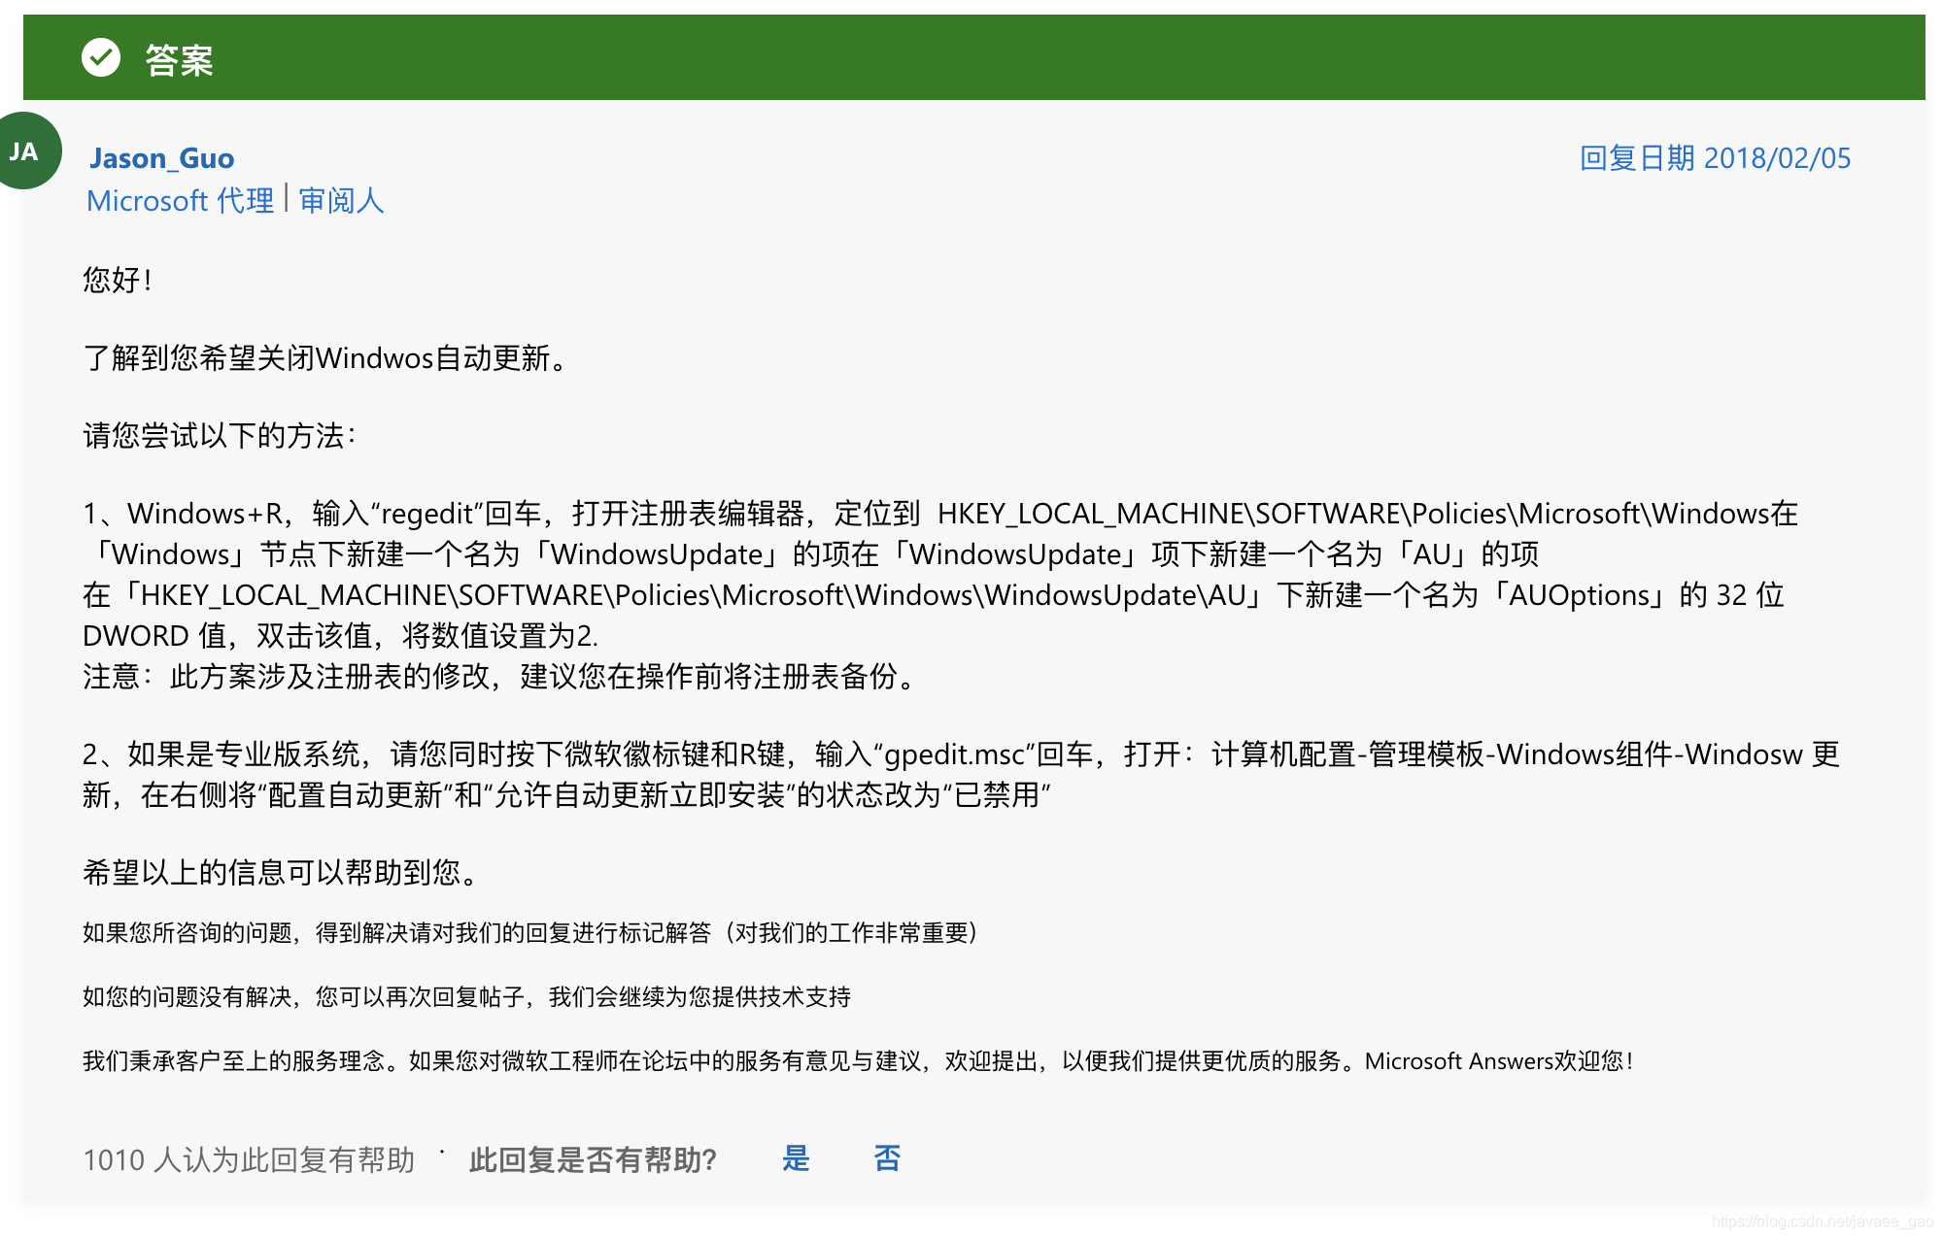Viewport: 1943px width, 1239px height.
Task: Click the Microsoft 代理 role link
Action: coord(181,201)
